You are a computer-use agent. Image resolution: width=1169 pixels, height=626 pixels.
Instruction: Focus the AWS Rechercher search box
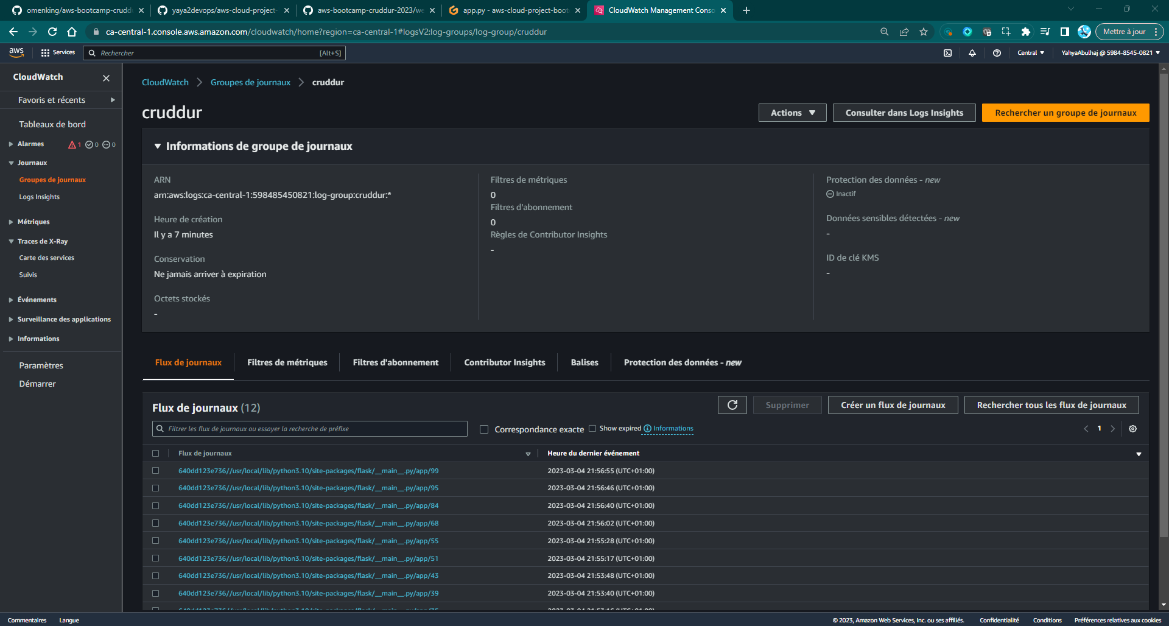[214, 53]
